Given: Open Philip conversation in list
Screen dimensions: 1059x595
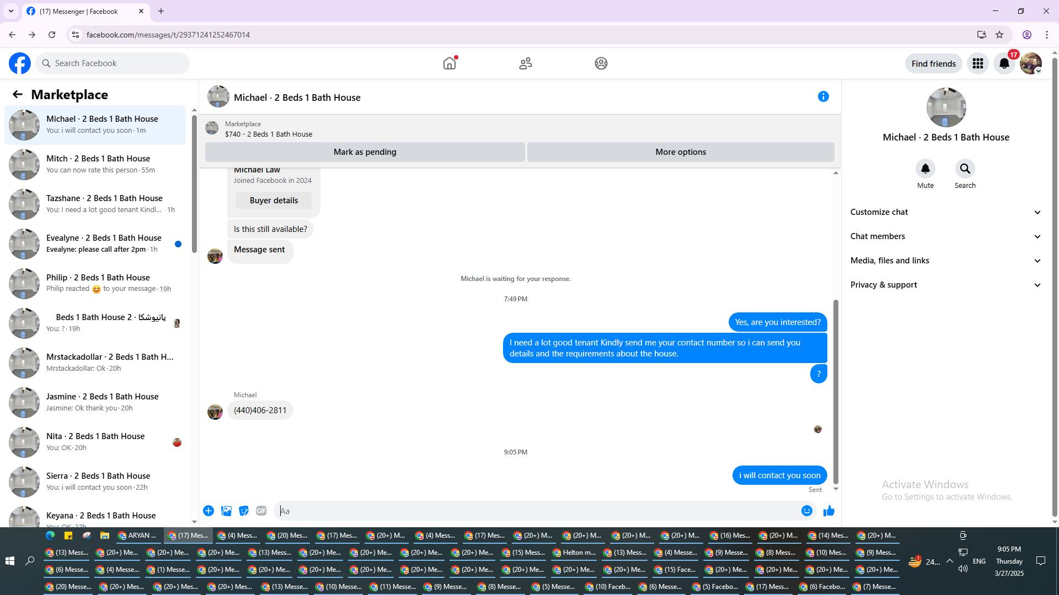Looking at the screenshot, I should (x=95, y=284).
